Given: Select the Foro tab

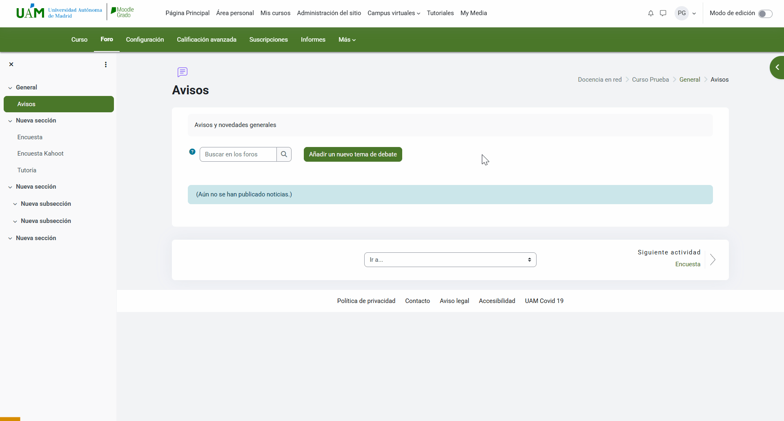Looking at the screenshot, I should [107, 39].
